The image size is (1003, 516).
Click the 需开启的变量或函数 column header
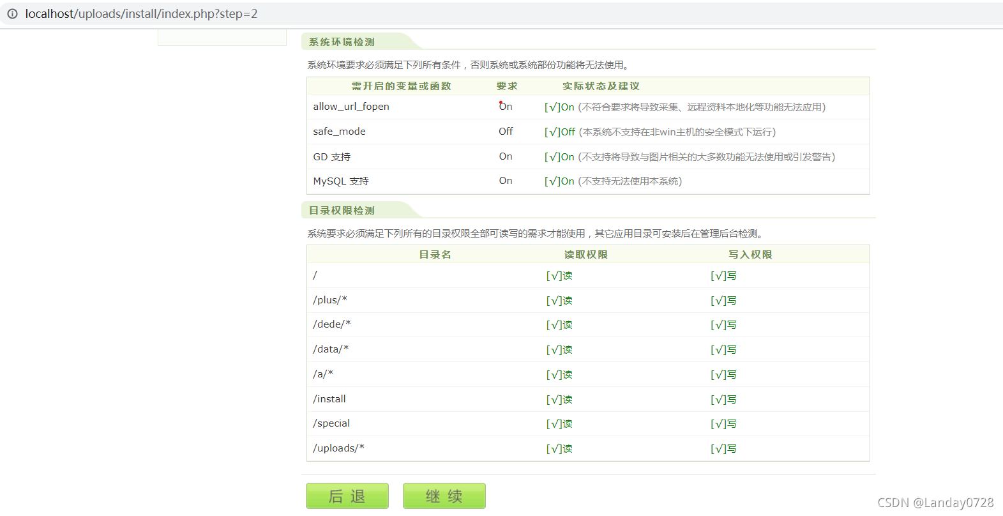[x=402, y=86]
